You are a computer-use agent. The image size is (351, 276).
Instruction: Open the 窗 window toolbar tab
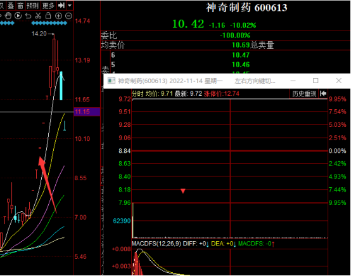coord(20,5)
